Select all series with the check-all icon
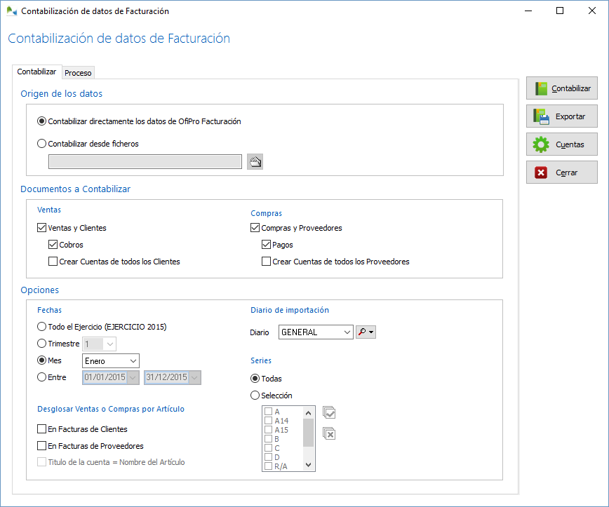Viewport: 609px width, 507px height. pos(329,412)
